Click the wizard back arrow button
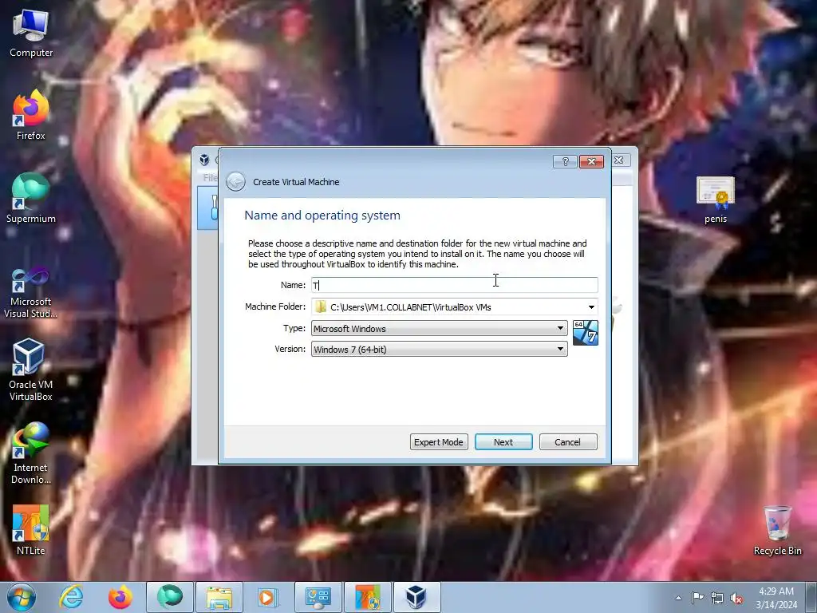Screen dimensions: 817x613 [x=235, y=181]
